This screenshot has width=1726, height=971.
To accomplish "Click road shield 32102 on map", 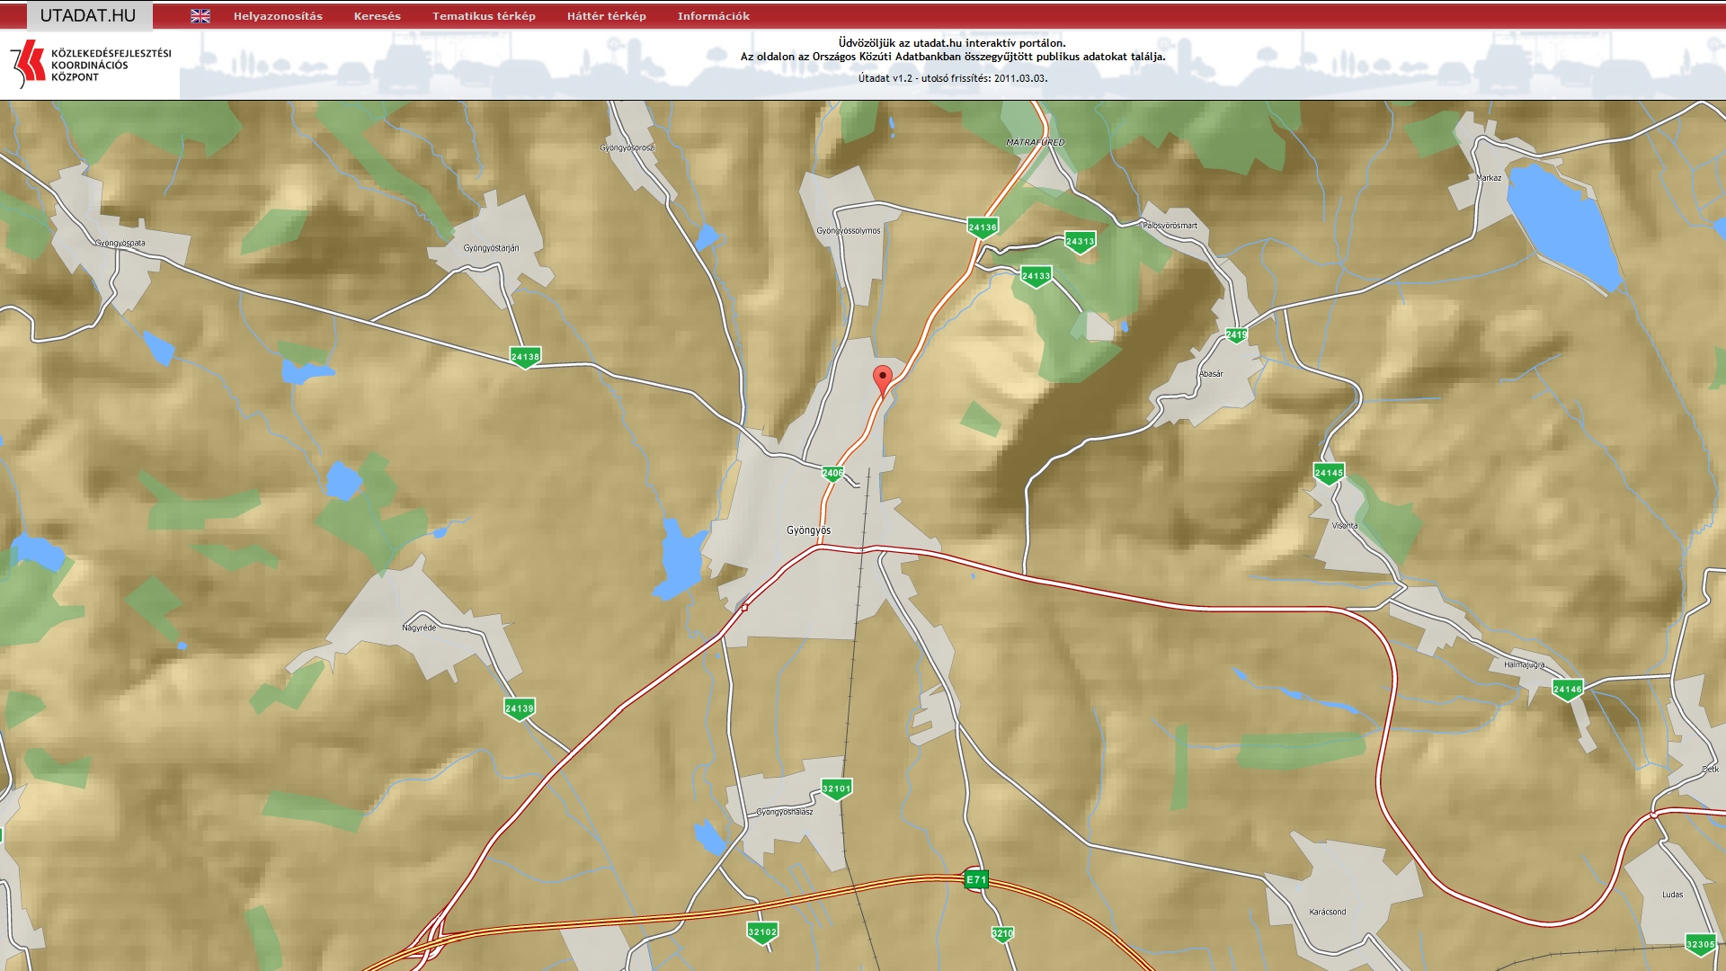I will pos(762,931).
